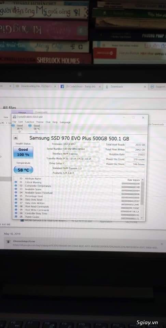This screenshot has height=328, width=166.
Task: Close the CodeSchool browser tab
Action: [x=100, y=86]
